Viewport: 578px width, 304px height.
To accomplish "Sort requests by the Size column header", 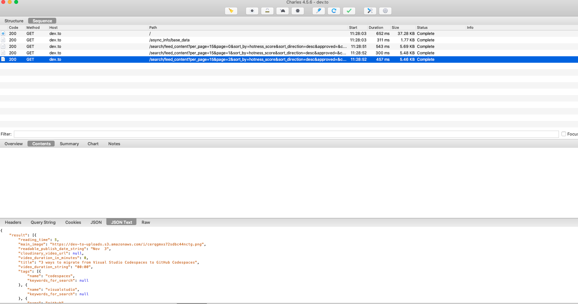I will [395, 27].
